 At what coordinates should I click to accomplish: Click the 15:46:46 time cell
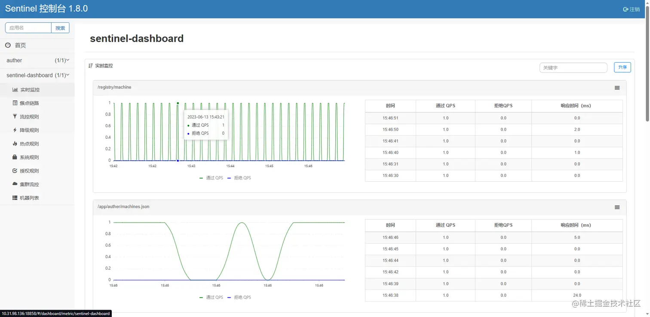pyautogui.click(x=390, y=237)
